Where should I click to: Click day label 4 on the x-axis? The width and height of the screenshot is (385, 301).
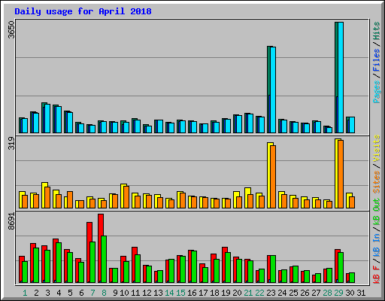point(59,293)
